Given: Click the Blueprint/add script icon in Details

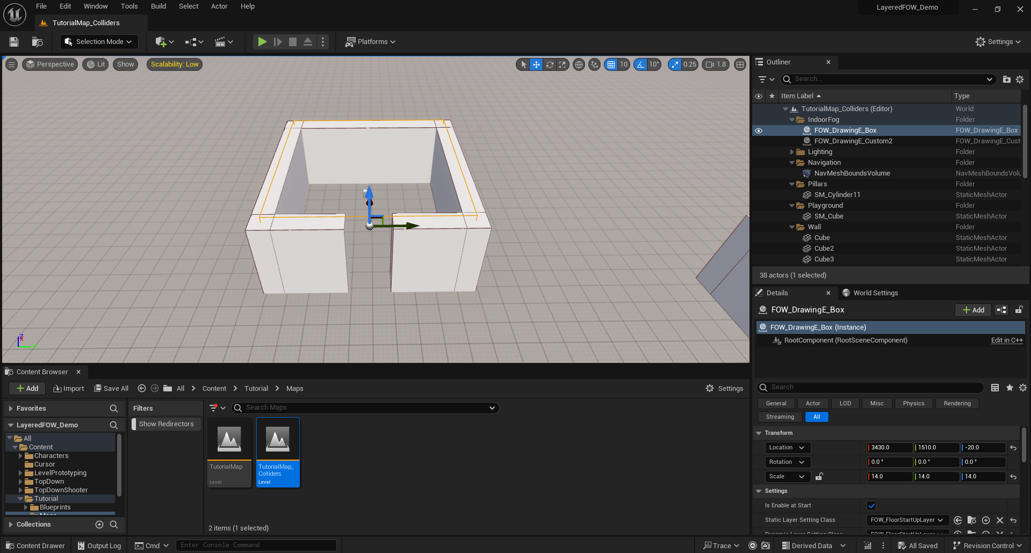Looking at the screenshot, I should point(1001,310).
